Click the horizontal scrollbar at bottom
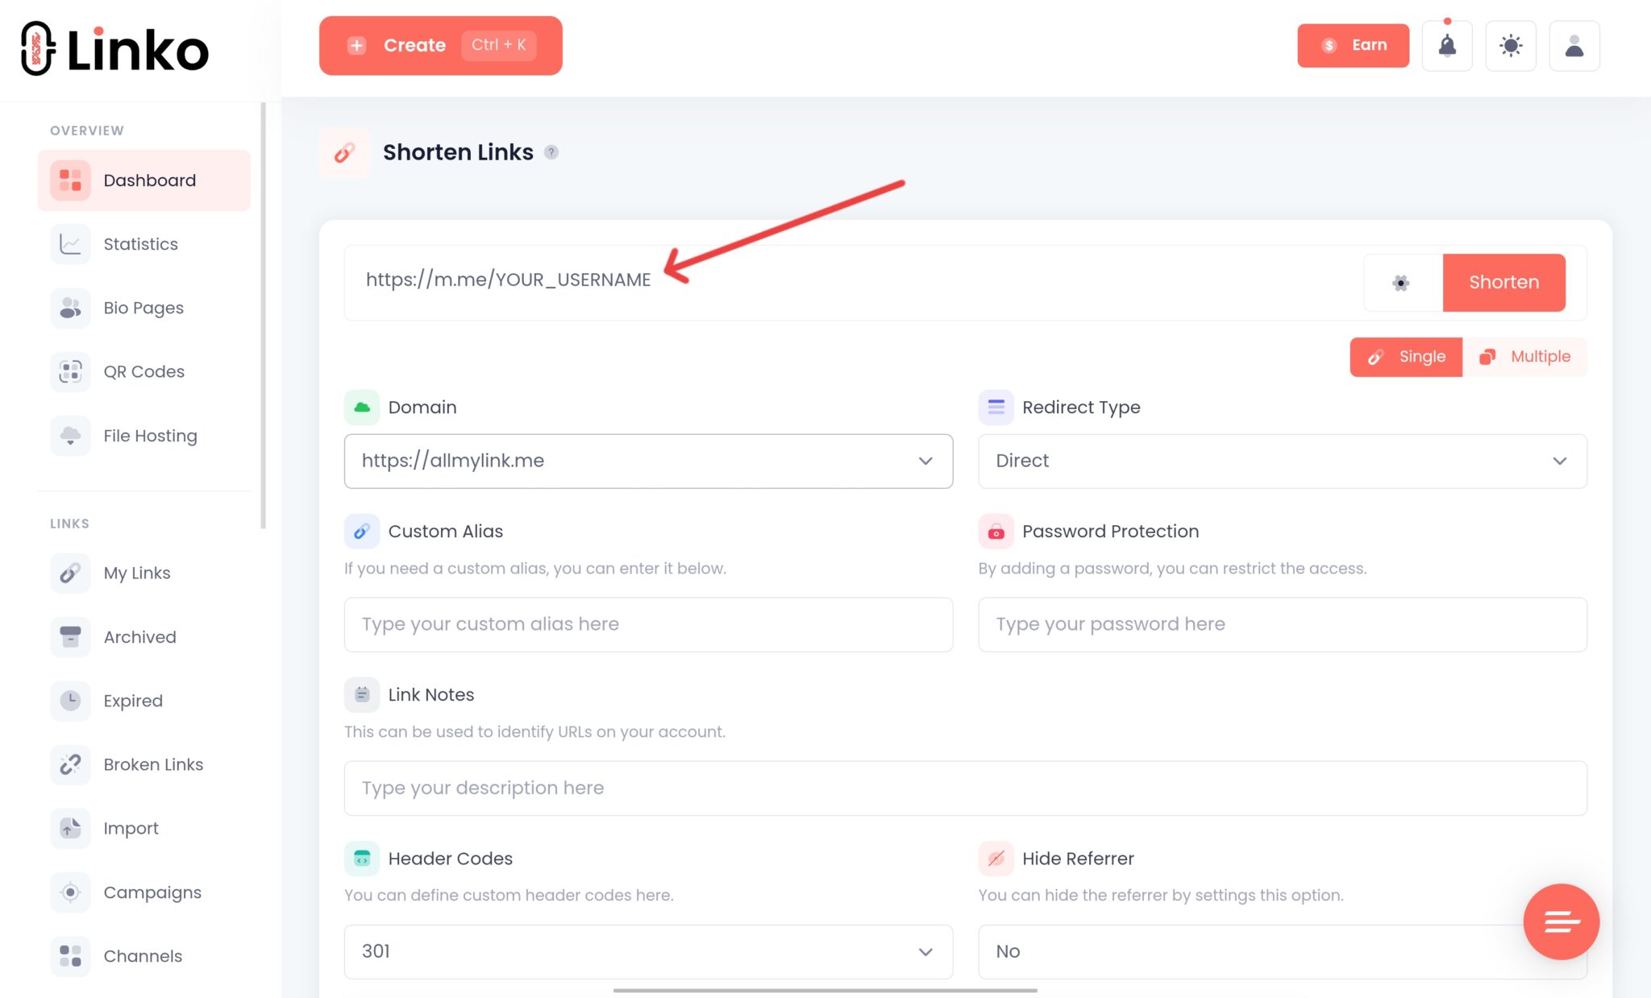This screenshot has width=1651, height=998. coord(825,990)
